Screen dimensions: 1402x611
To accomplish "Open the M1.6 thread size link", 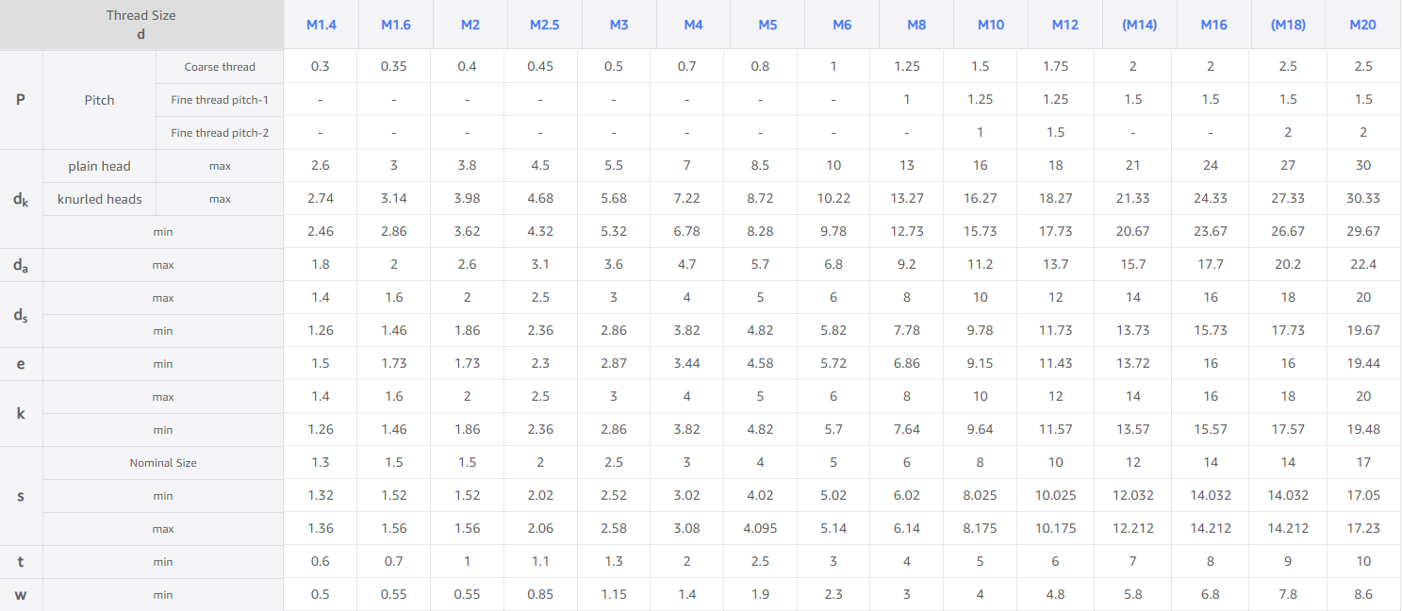I will (x=396, y=25).
